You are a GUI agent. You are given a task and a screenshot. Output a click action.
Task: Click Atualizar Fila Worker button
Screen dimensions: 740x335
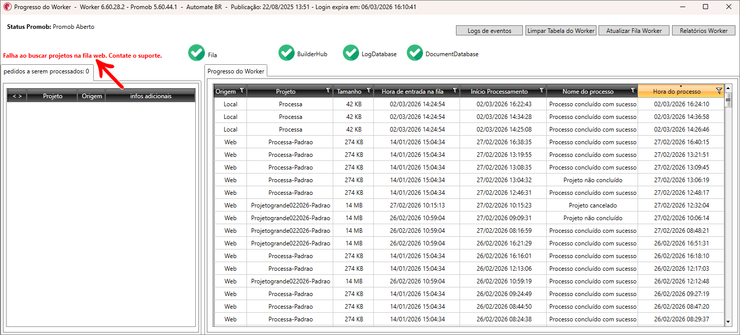click(x=633, y=31)
